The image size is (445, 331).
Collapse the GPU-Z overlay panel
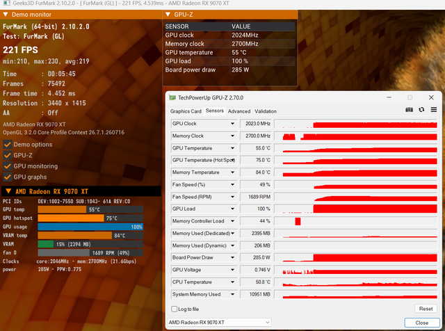coord(168,15)
